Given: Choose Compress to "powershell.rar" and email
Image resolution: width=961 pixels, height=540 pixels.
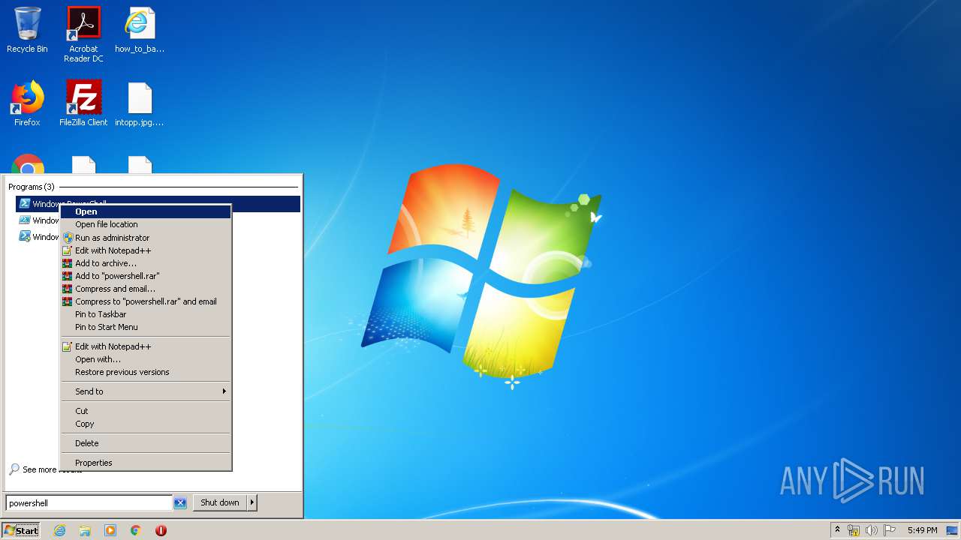Looking at the screenshot, I should pyautogui.click(x=146, y=301).
